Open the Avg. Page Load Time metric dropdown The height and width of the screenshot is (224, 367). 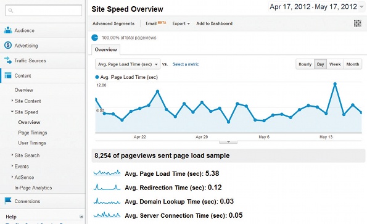[x=128, y=64]
